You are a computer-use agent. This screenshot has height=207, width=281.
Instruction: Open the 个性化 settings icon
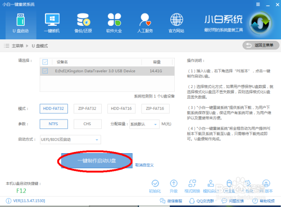(x=248, y=183)
